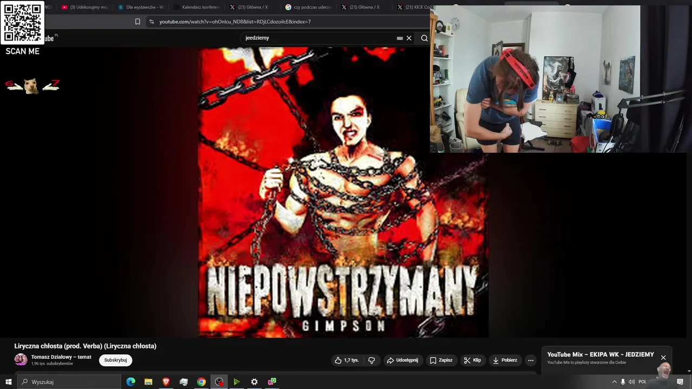Subscribe with the Subskrybuj button
Image resolution: width=692 pixels, height=389 pixels.
tap(115, 360)
